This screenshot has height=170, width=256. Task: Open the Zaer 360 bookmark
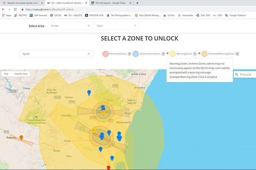click(203, 15)
